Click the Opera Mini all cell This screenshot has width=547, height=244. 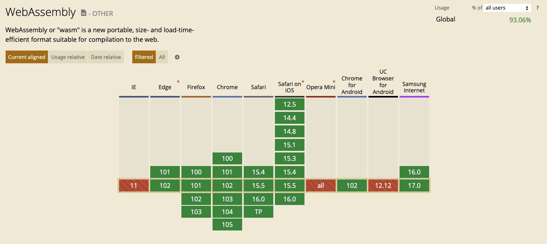pyautogui.click(x=321, y=185)
